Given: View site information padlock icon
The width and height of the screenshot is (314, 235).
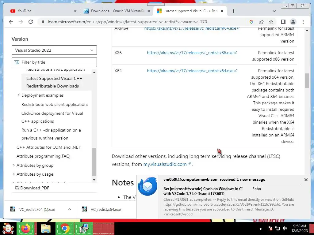Looking at the screenshot, I should pyautogui.click(x=43, y=22).
